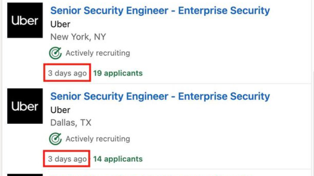Screen dimensions: 314x176
Task: Click the 19 applicants count
Action: (x=118, y=73)
